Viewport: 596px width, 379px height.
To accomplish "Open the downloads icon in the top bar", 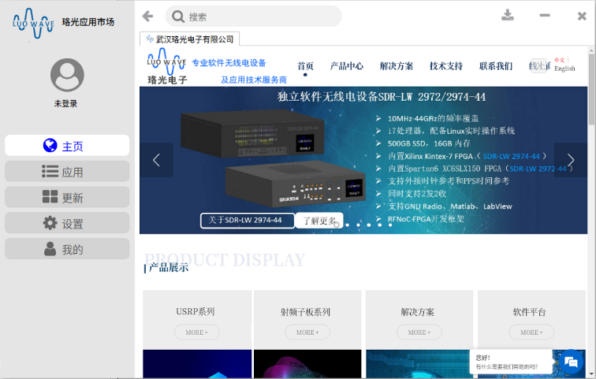I will [x=508, y=15].
